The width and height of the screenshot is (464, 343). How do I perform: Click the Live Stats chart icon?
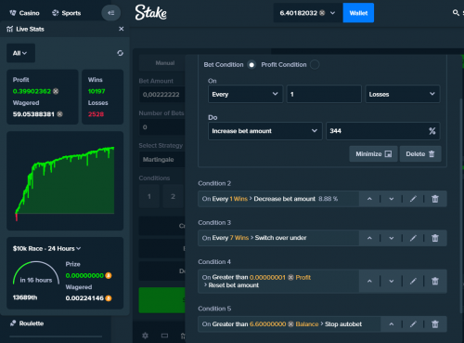click(x=10, y=29)
